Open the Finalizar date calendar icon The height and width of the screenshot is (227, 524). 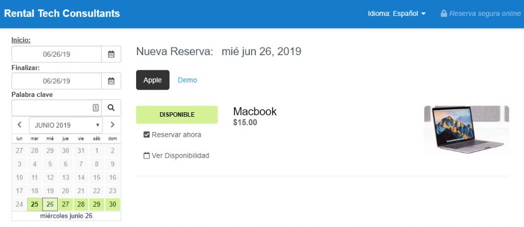111,81
